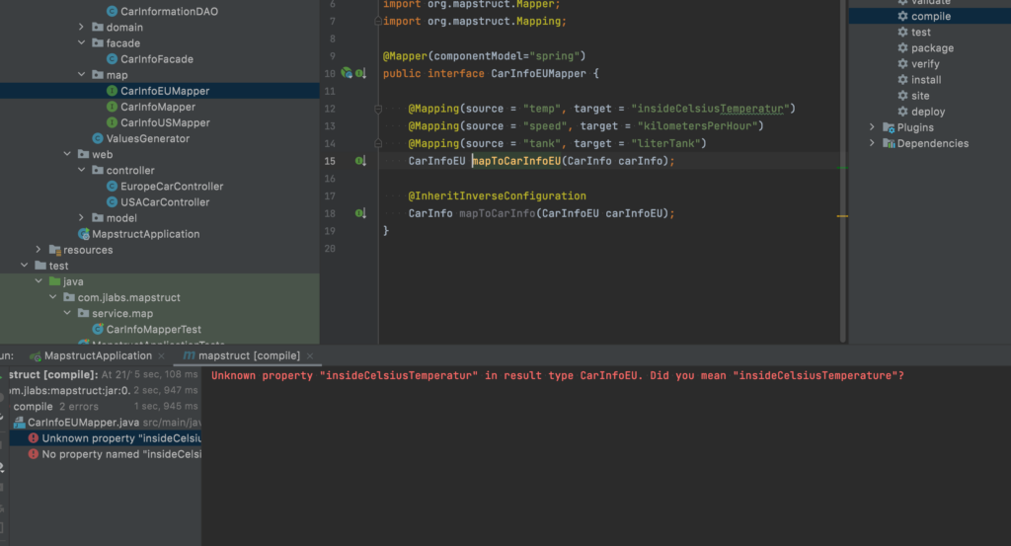This screenshot has height=546, width=1011.
Task: Close the MapstructApplication run tab
Action: [161, 355]
